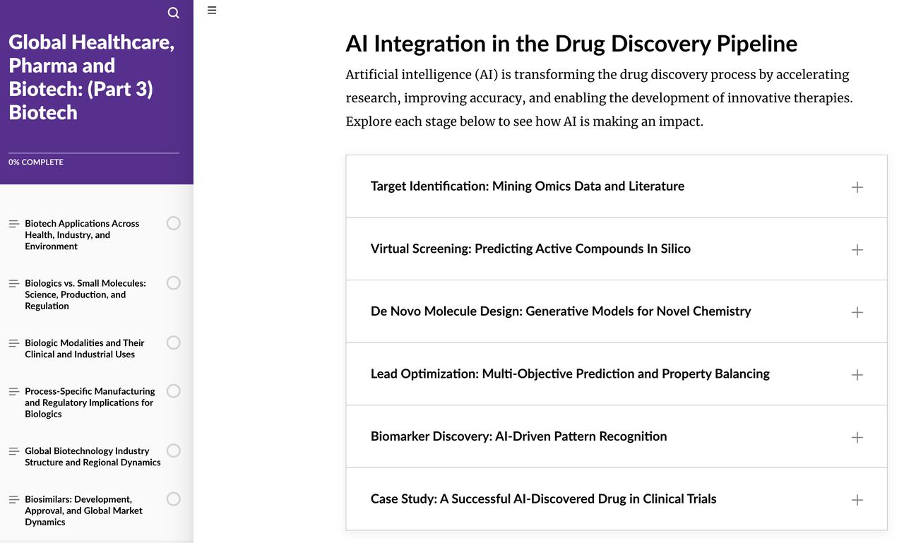This screenshot has width=904, height=543.
Task: Open Biologics vs. Small Molecules lesson
Action: point(85,294)
